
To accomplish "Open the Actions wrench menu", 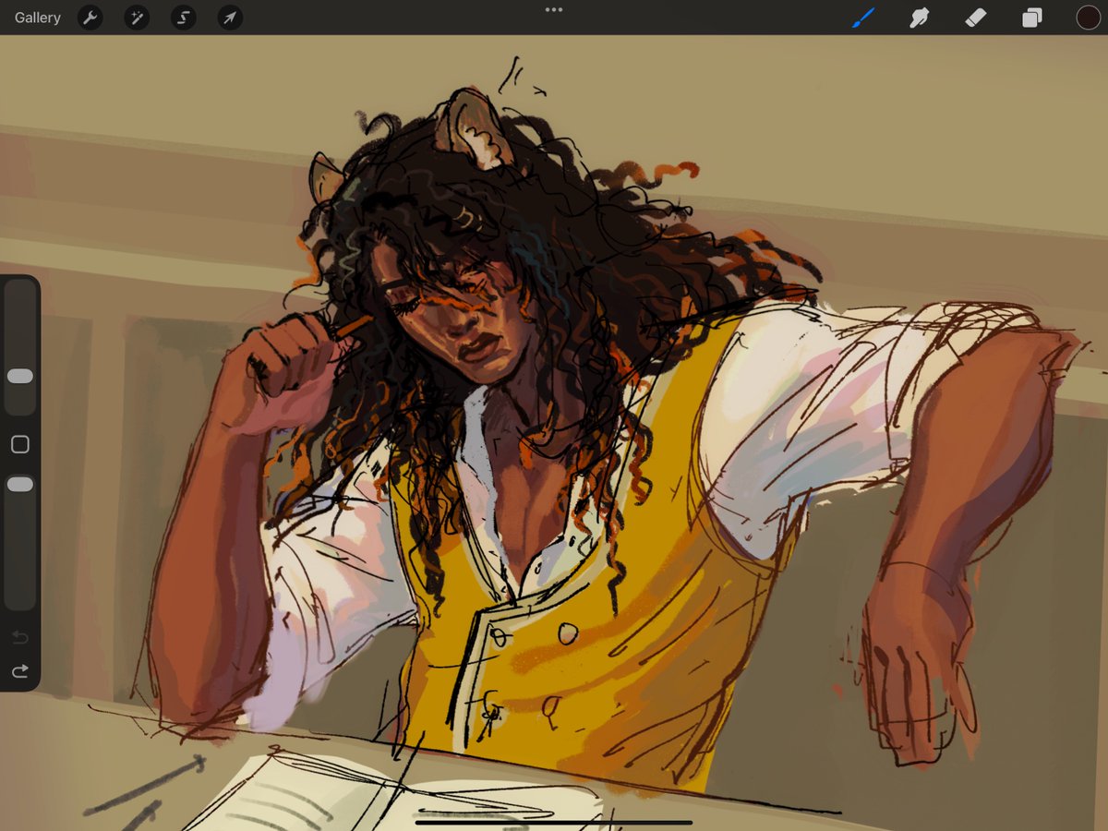I will [90, 18].
